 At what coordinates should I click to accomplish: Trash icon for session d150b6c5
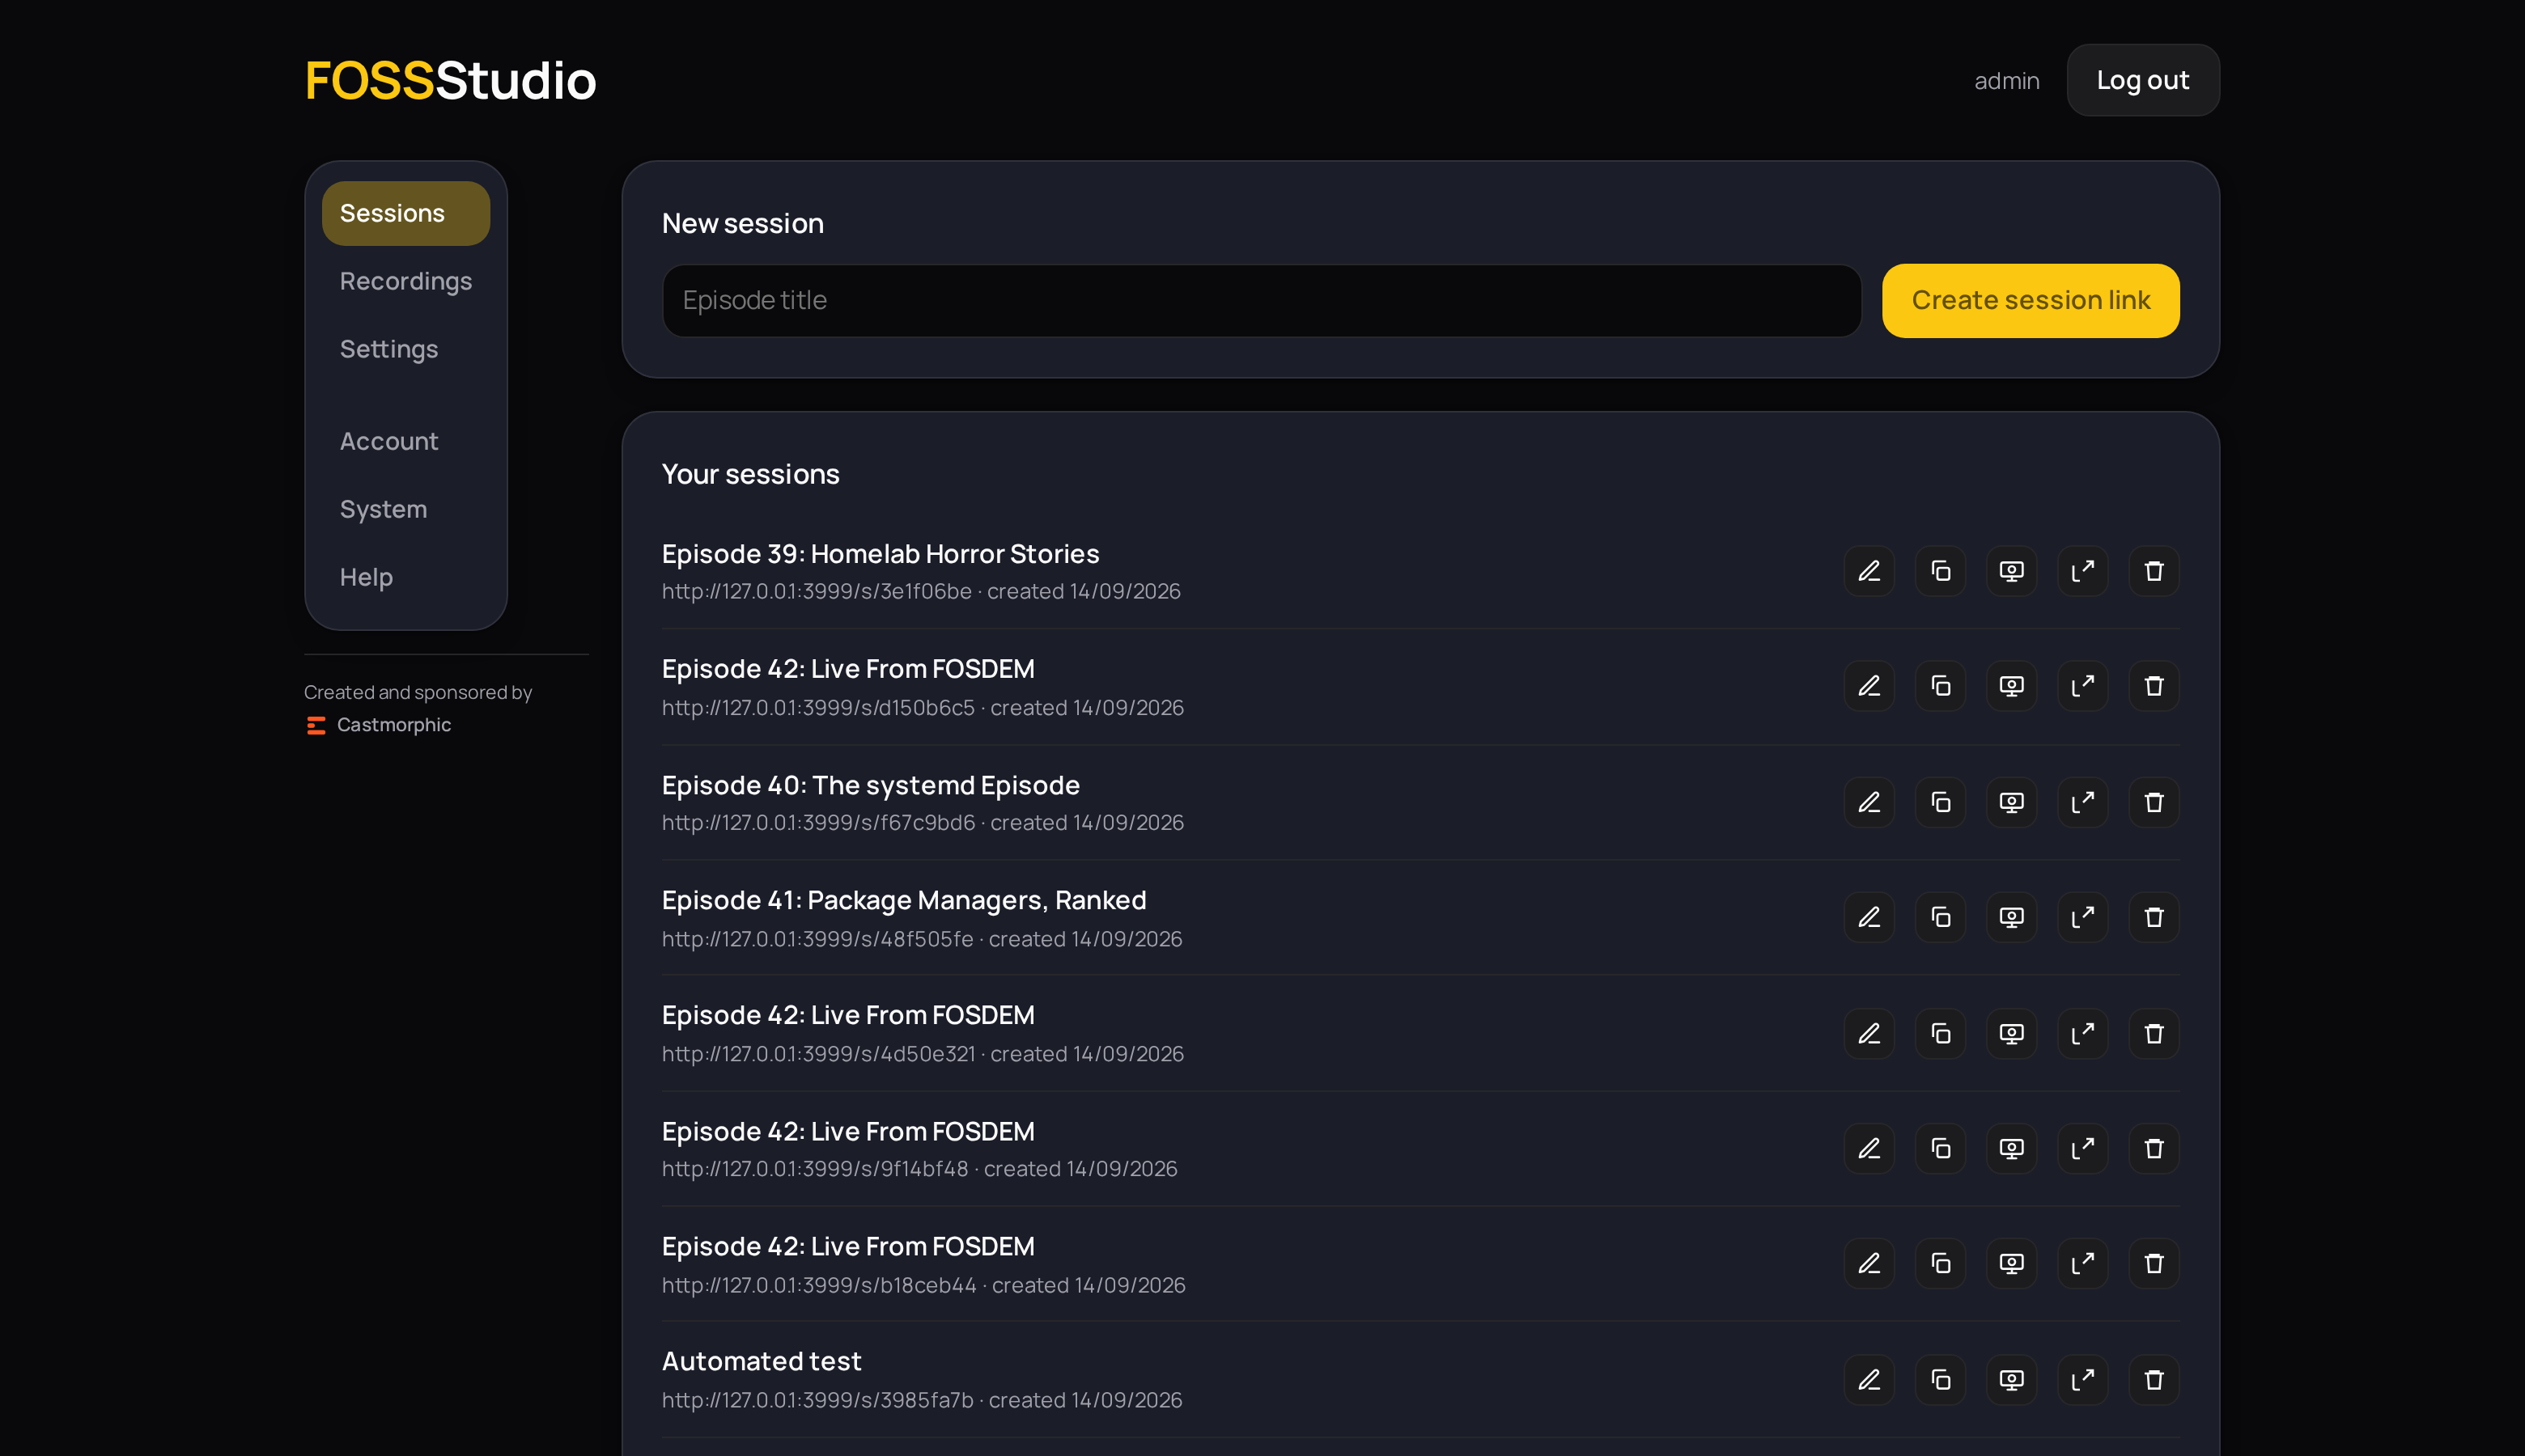click(x=2153, y=686)
